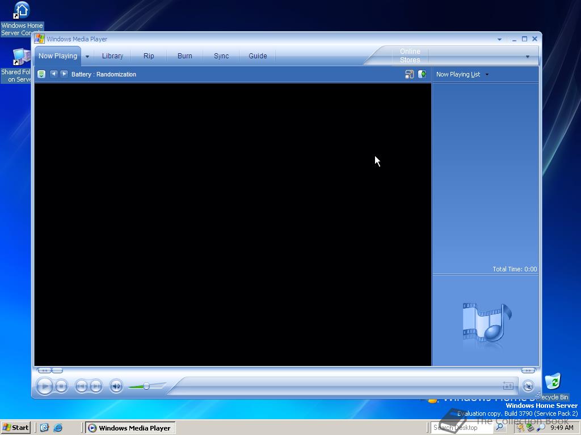Switch to the Burn tab

click(184, 56)
